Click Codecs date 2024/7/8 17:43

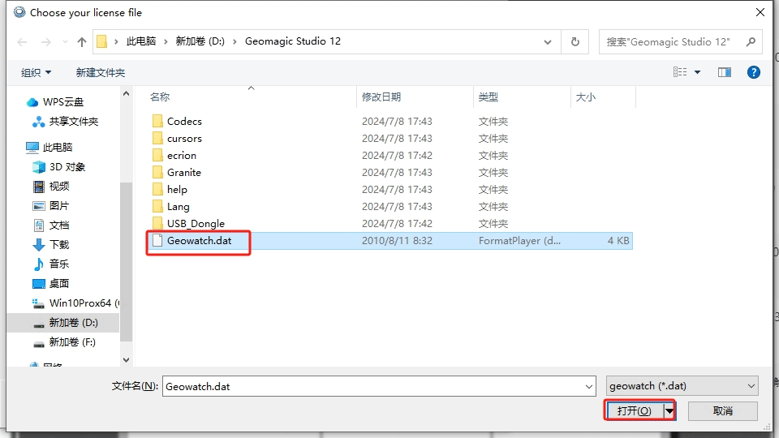(397, 121)
